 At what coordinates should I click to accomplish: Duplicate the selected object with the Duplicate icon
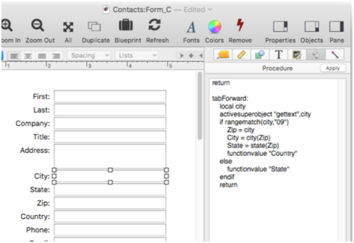click(94, 26)
